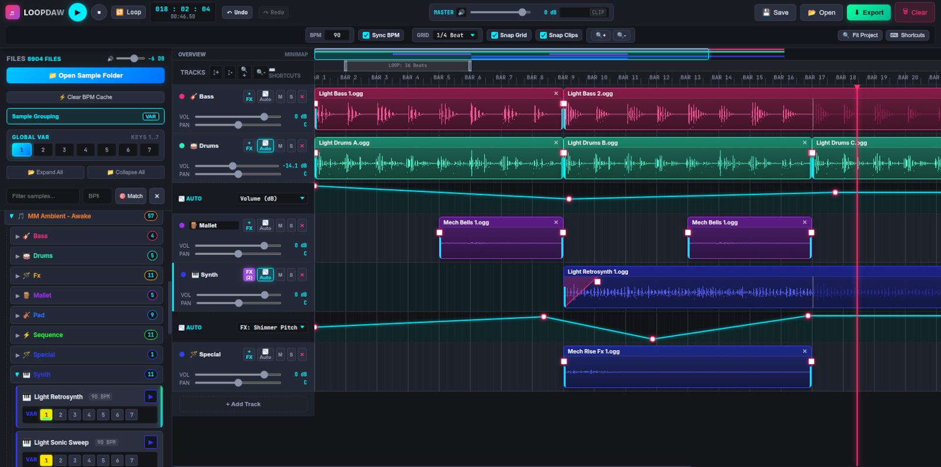Open the Volume (dB) automation dropdown
This screenshot has height=467, width=941.
tap(272, 199)
